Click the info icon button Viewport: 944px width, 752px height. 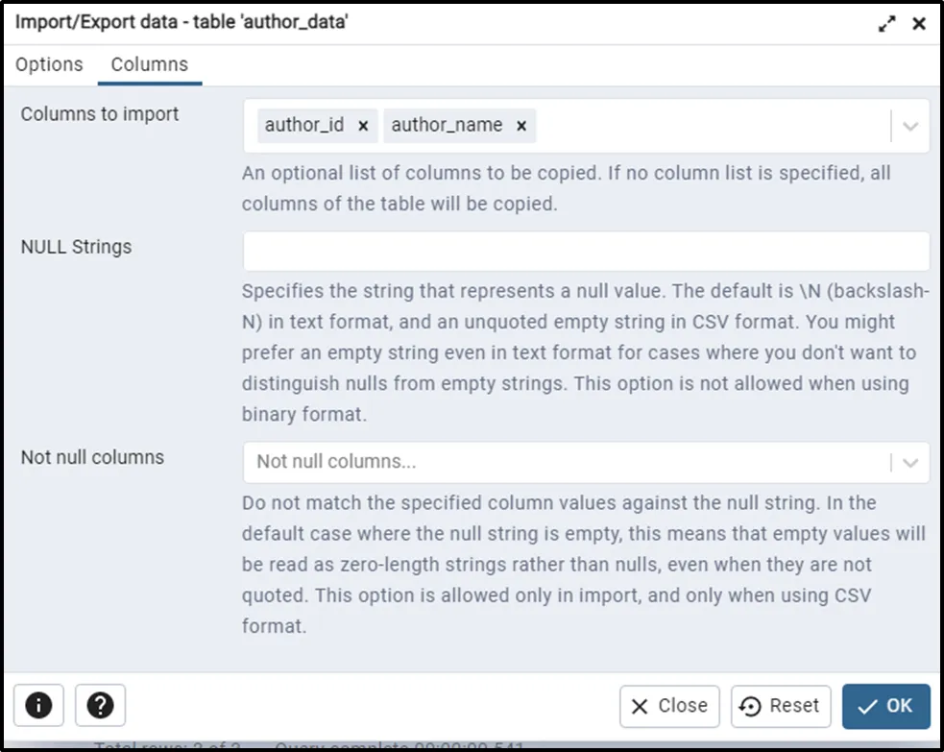pyautogui.click(x=38, y=706)
